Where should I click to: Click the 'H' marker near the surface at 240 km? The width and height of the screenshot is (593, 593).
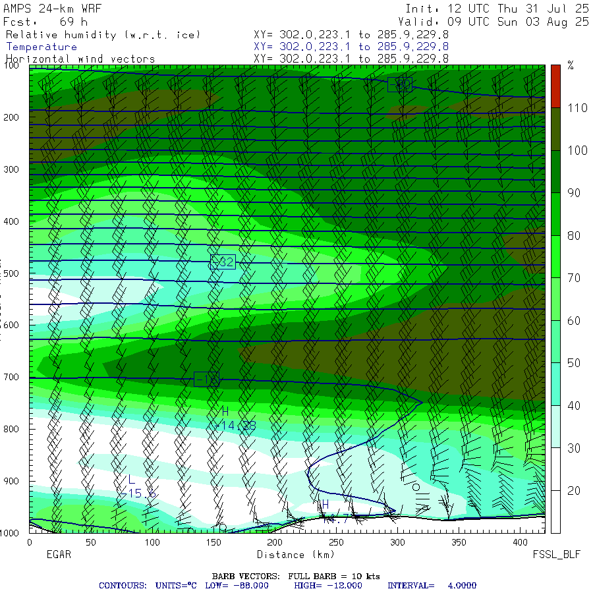point(325,504)
